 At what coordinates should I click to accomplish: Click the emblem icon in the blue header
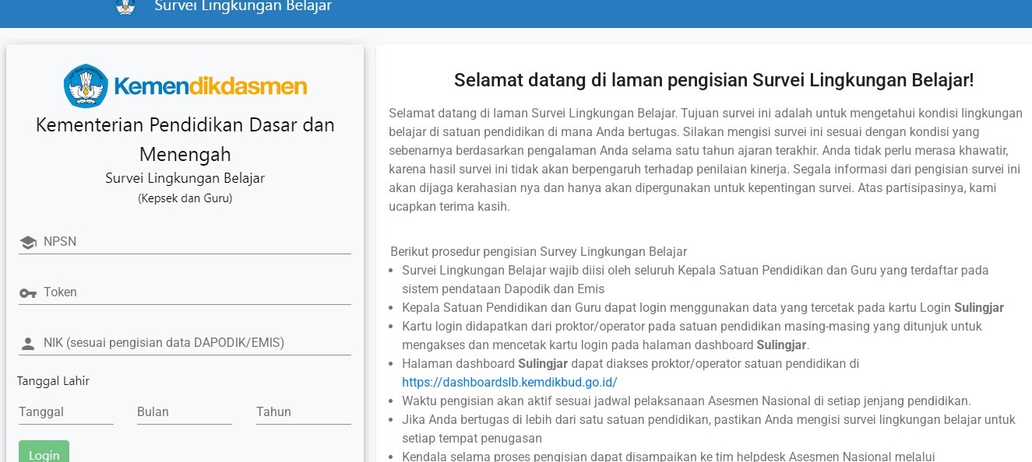point(125,7)
